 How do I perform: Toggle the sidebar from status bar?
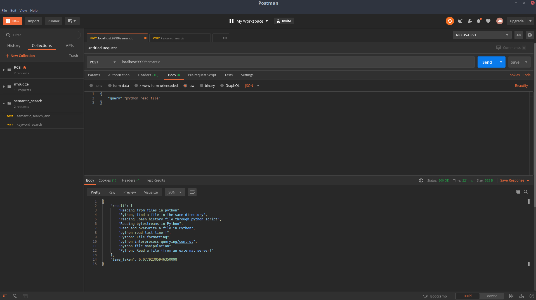(5, 296)
